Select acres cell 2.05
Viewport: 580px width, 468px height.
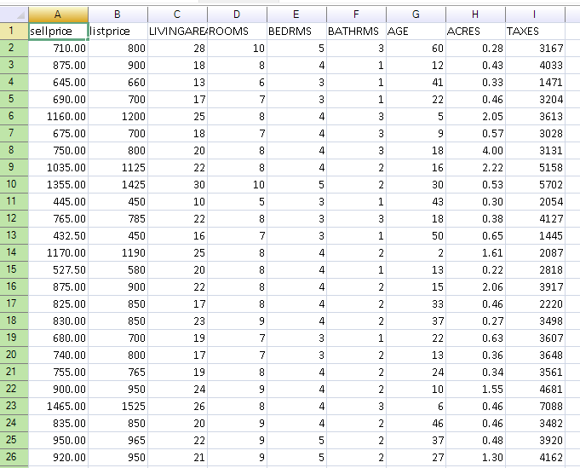(x=475, y=116)
